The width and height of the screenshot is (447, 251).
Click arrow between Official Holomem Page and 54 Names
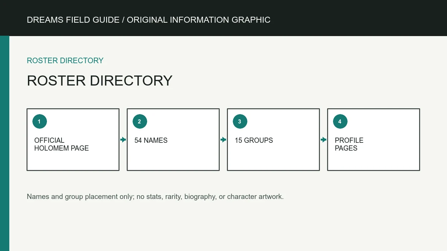click(x=123, y=140)
